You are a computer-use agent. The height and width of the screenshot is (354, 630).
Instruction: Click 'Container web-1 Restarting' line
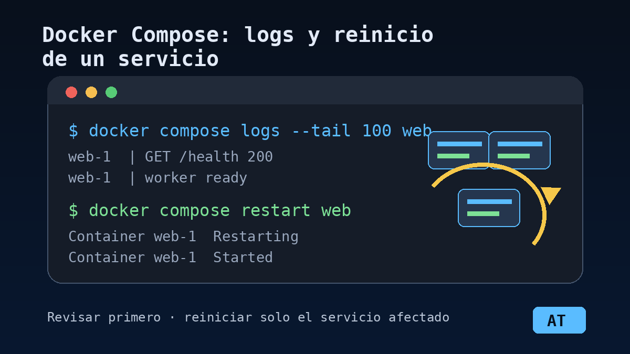pyautogui.click(x=183, y=237)
